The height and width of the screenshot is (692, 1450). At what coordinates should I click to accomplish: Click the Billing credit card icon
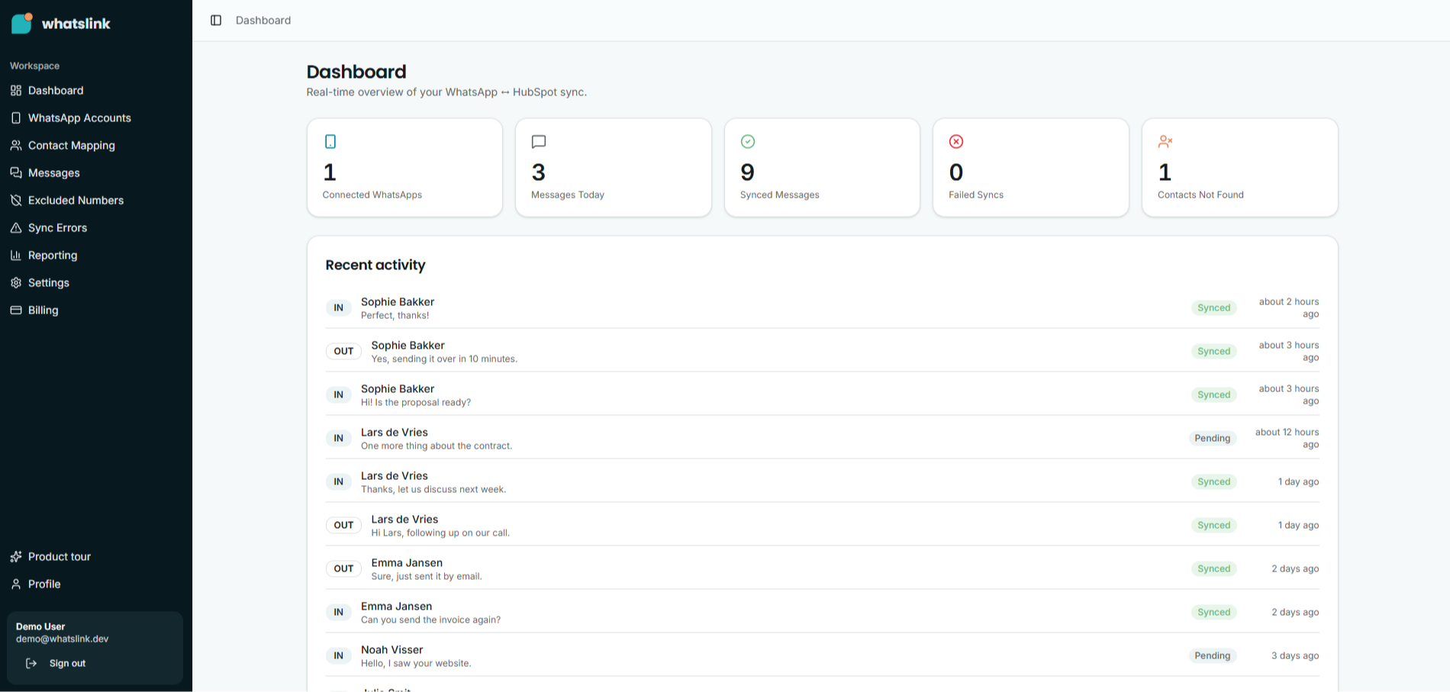pos(16,310)
